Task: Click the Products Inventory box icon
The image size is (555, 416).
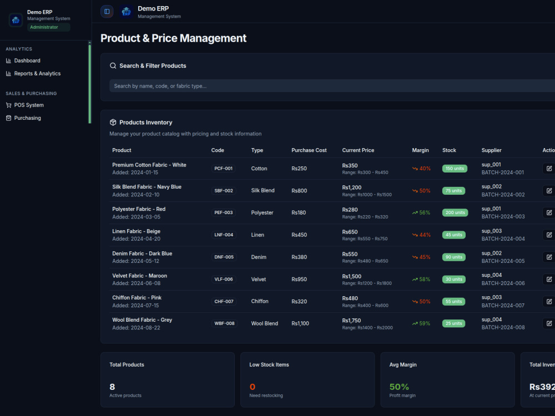Action: (x=113, y=123)
